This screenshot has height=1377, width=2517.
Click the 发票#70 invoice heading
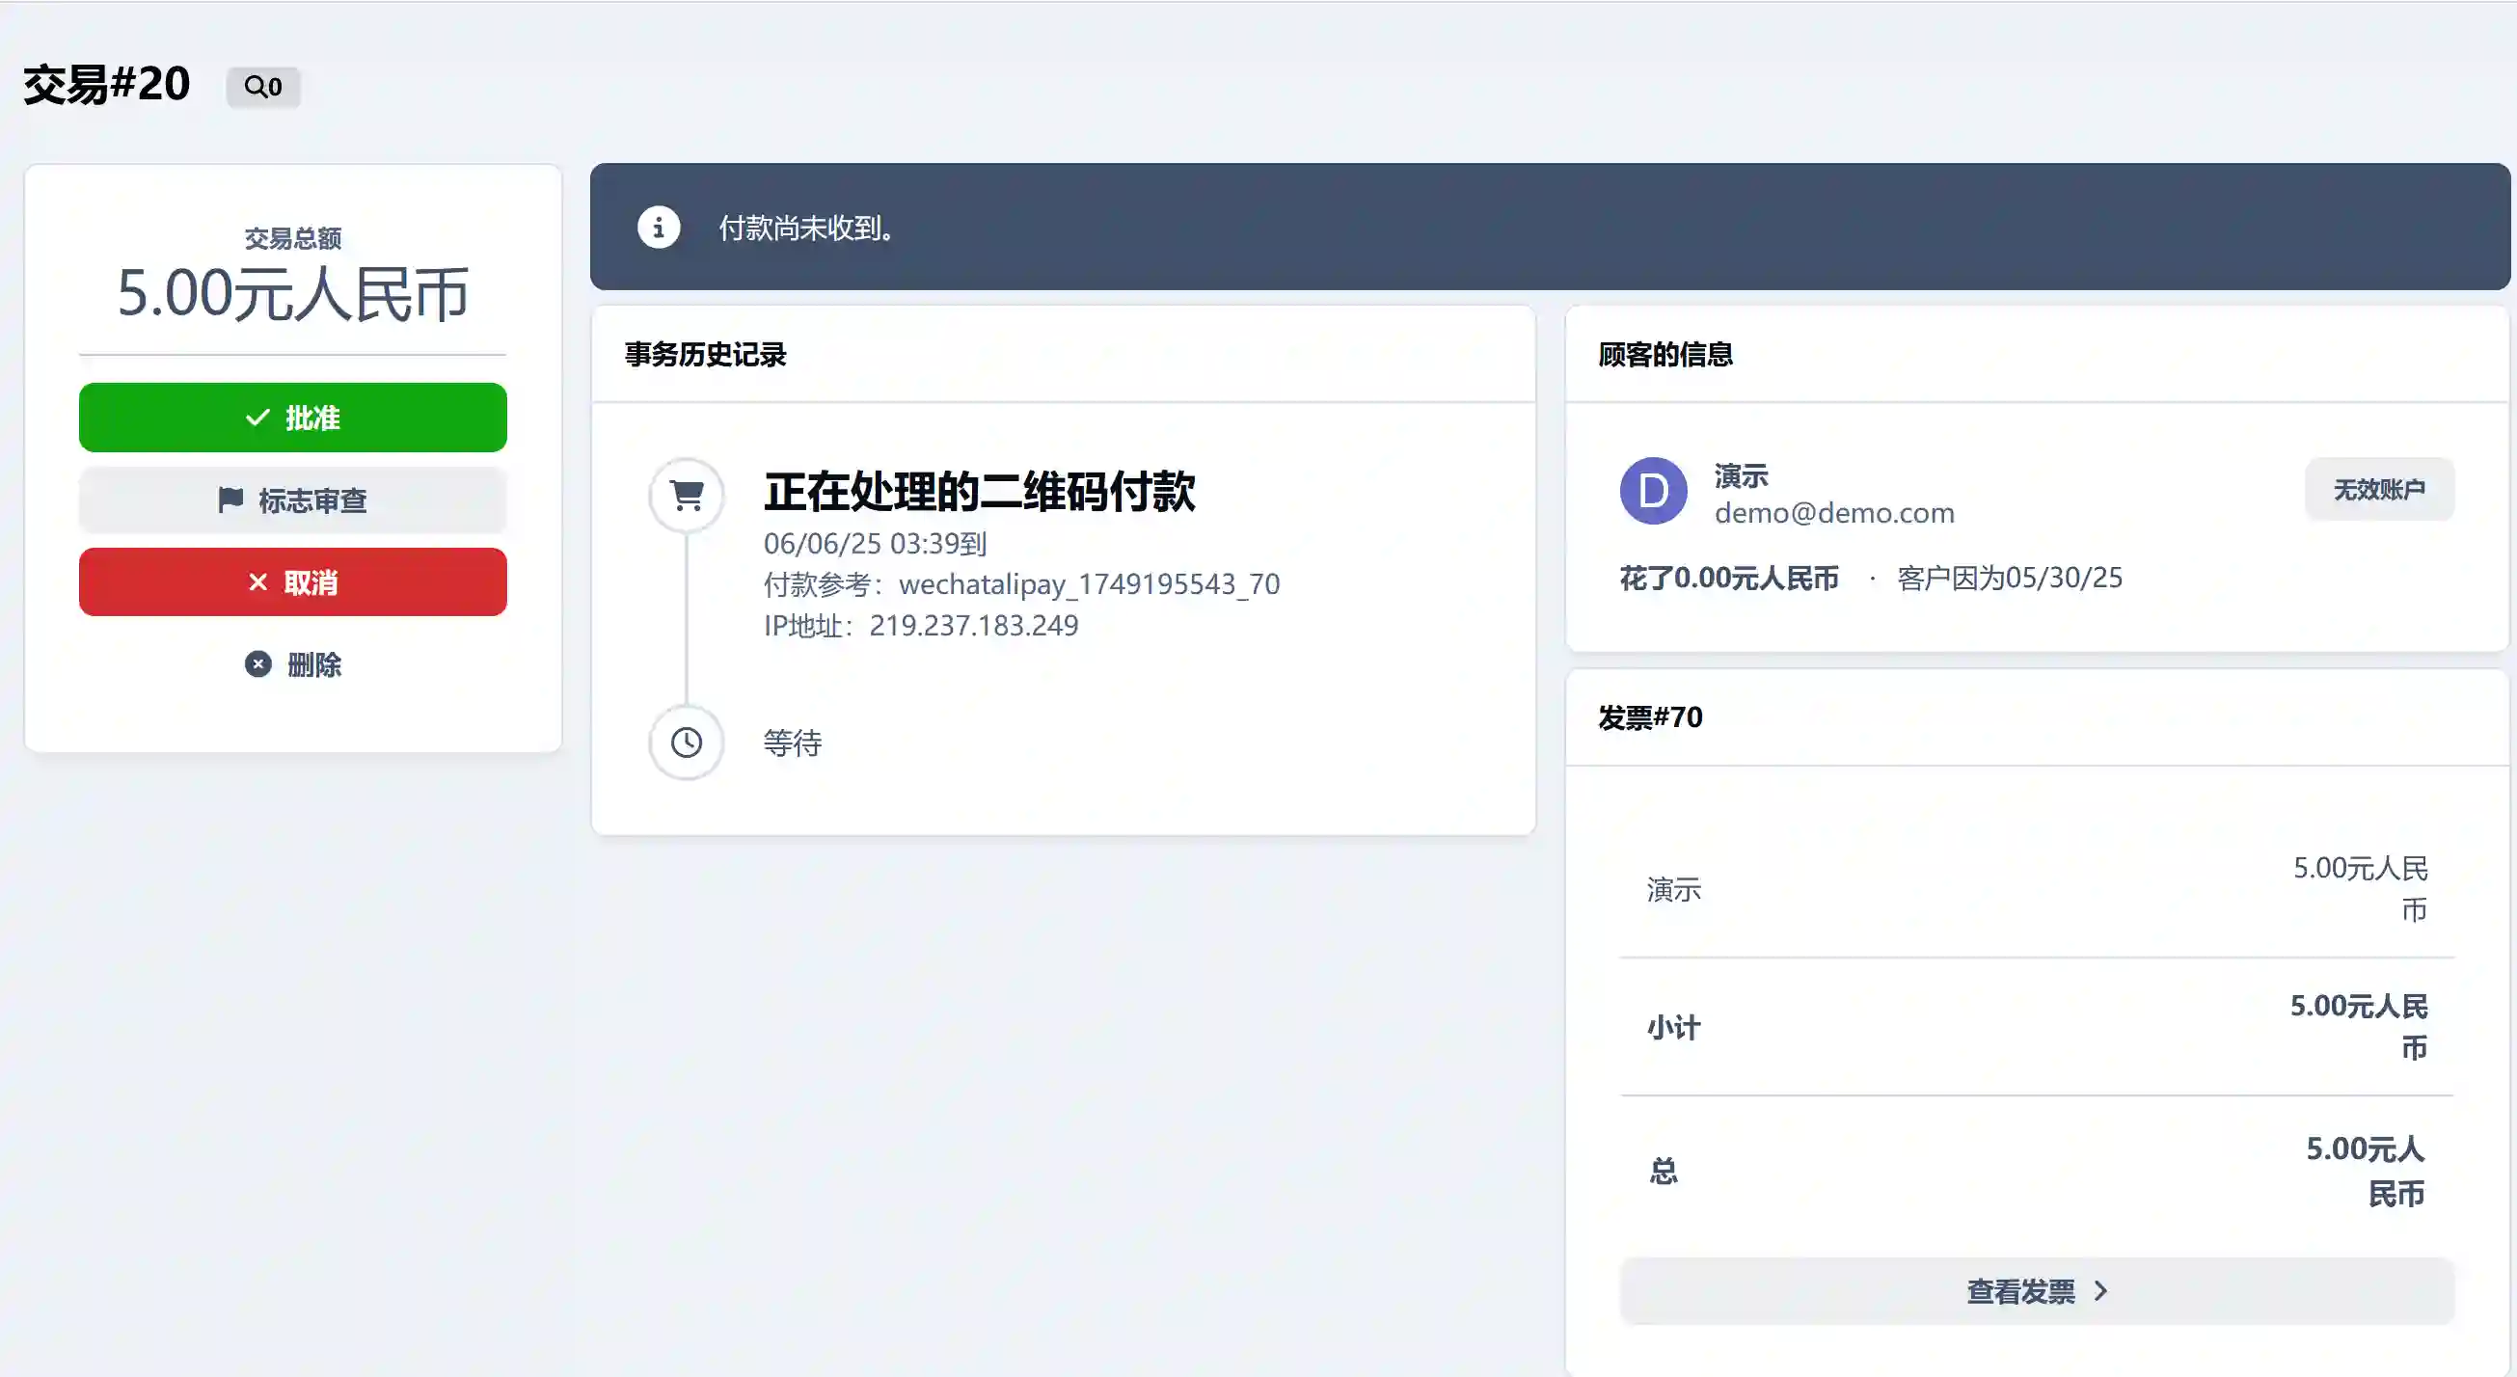(x=1649, y=718)
